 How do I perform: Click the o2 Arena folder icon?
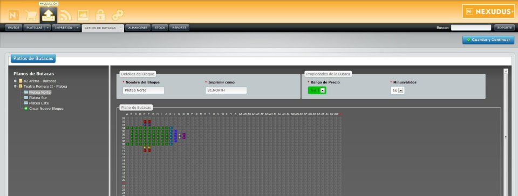[21, 81]
